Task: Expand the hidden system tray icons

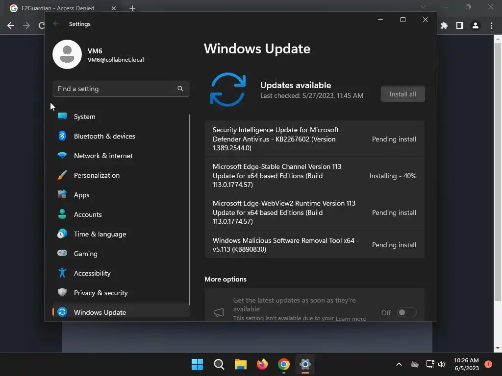Action: pyautogui.click(x=399, y=364)
